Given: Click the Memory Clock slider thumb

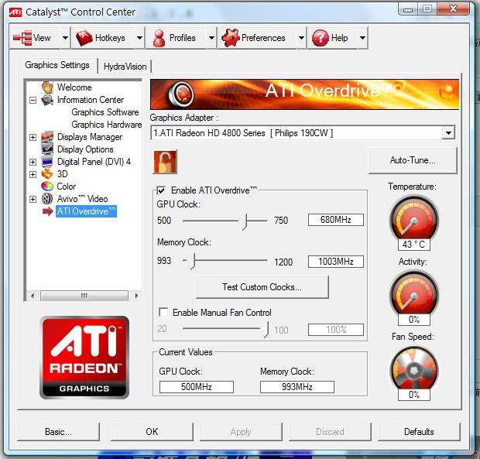Looking at the screenshot, I should click(191, 261).
